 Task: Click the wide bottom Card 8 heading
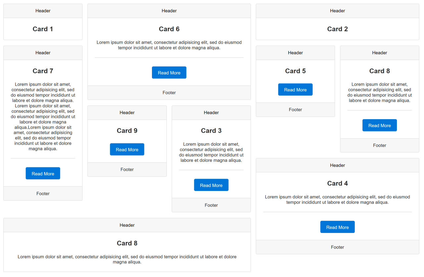[x=127, y=243]
